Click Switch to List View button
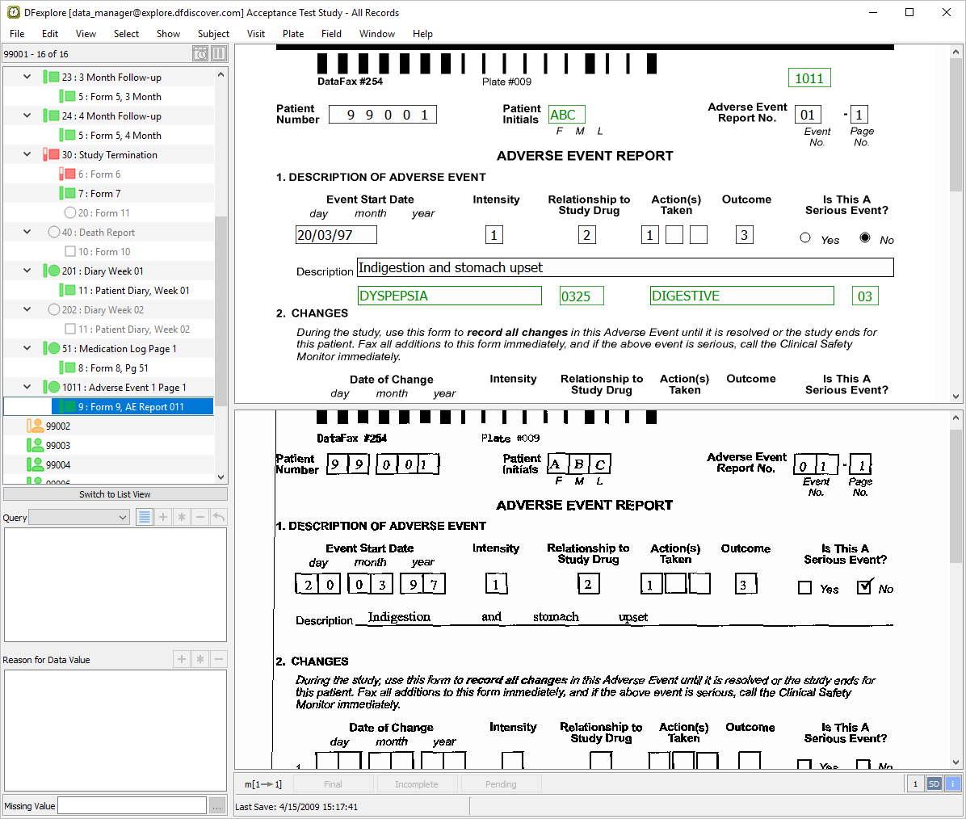 point(115,494)
